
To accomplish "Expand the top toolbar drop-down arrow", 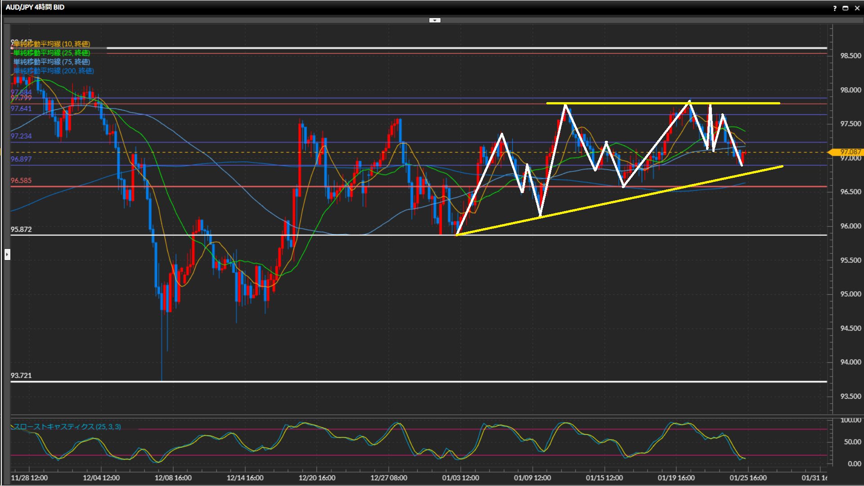I will click(x=435, y=20).
